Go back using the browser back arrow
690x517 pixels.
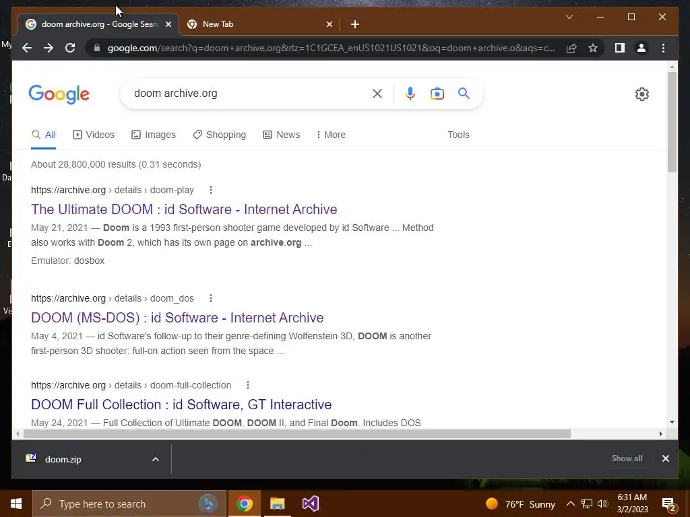[27, 48]
